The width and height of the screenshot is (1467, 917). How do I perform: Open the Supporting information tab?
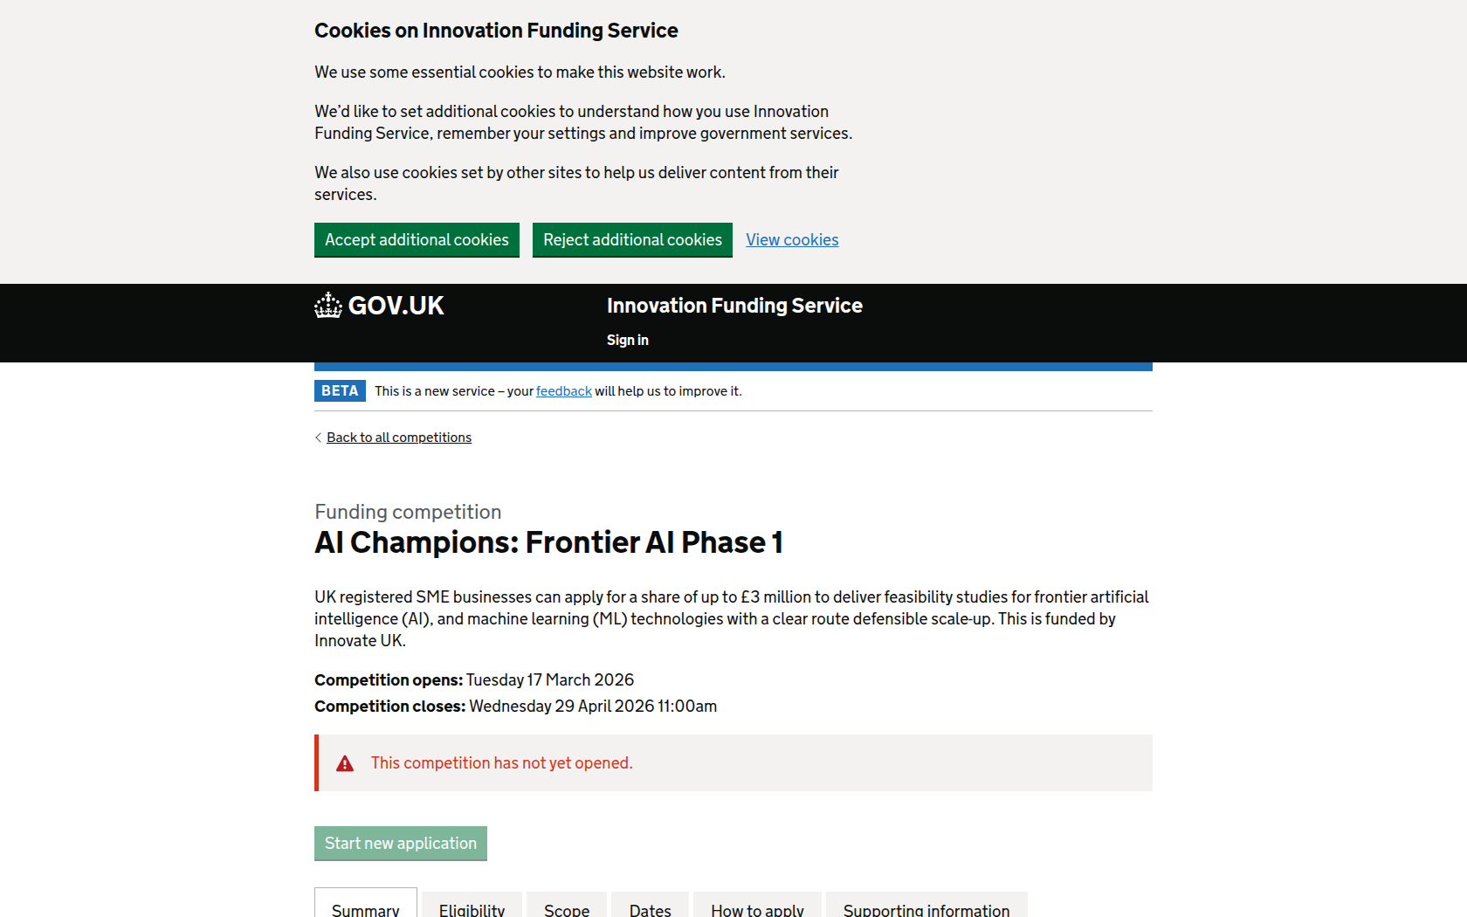(926, 908)
